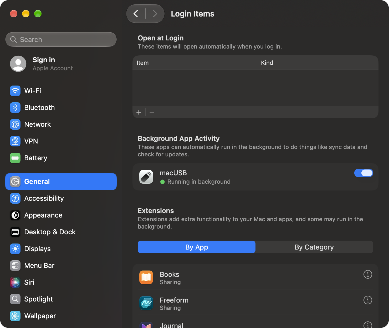Go back to previous settings page
Screen dimensions: 389x328
pyautogui.click(x=136, y=14)
